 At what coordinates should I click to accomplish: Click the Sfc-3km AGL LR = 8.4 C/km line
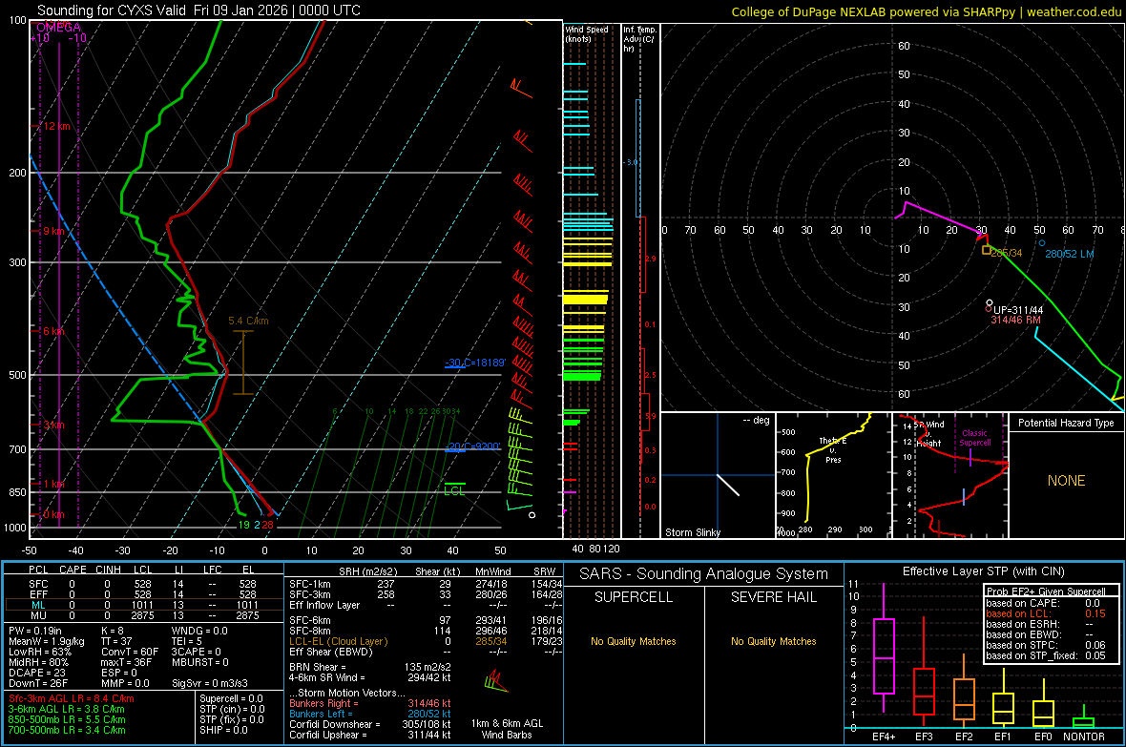(x=72, y=699)
